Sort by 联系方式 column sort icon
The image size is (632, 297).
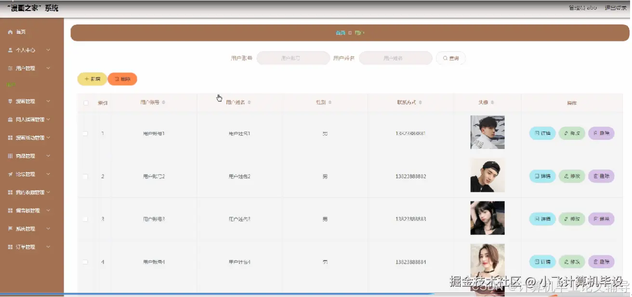pyautogui.click(x=420, y=102)
